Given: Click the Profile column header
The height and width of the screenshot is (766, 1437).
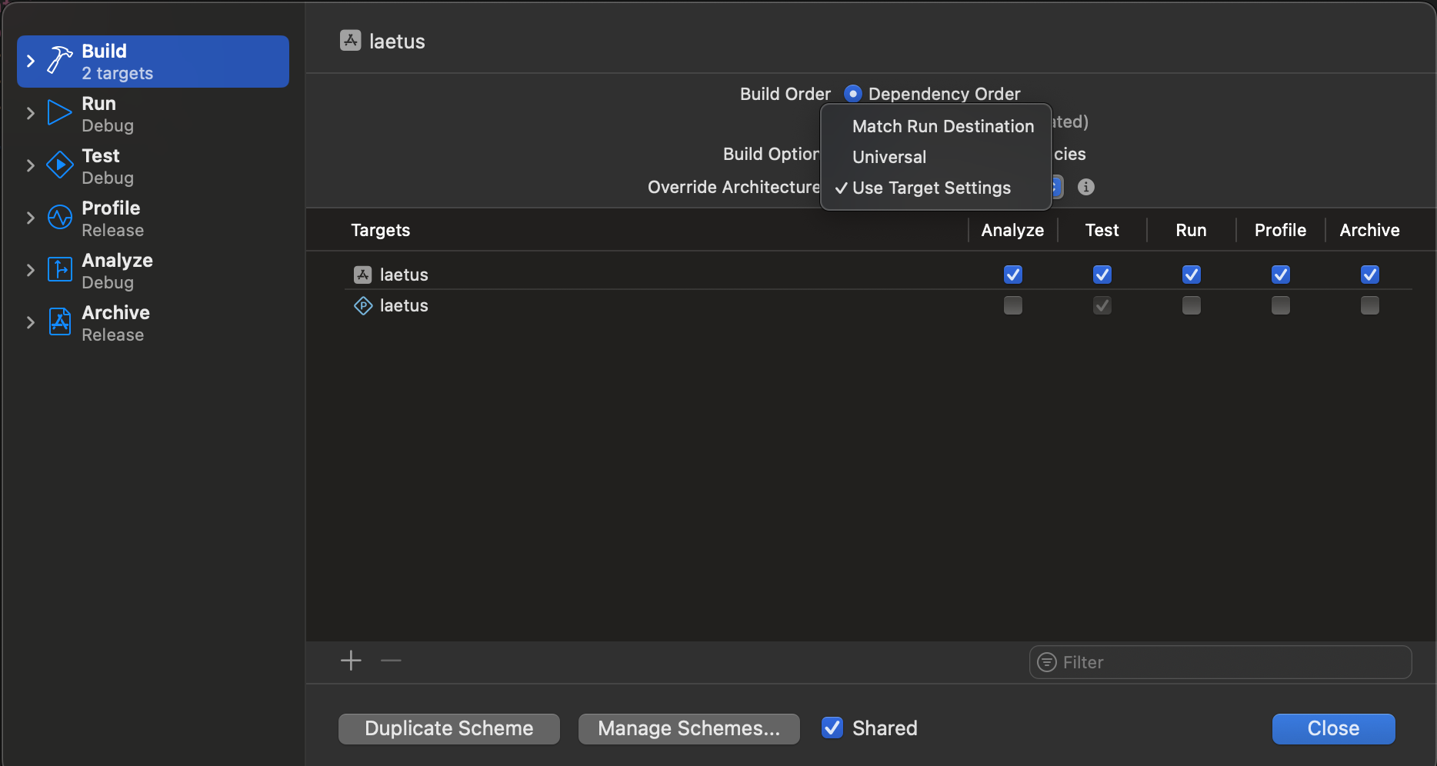Looking at the screenshot, I should tap(1281, 230).
